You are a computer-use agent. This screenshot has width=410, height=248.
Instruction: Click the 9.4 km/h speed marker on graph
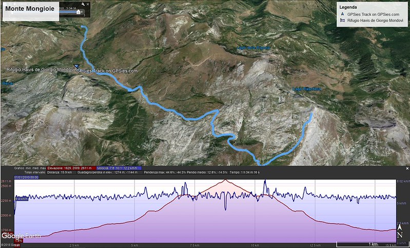coord(22,199)
